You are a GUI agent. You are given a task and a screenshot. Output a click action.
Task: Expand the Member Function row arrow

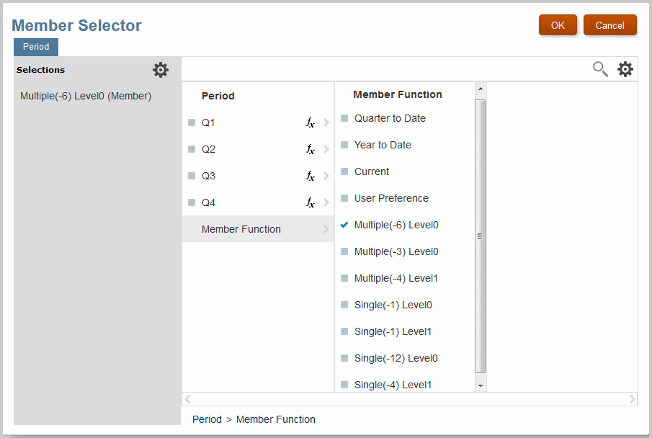pyautogui.click(x=326, y=229)
